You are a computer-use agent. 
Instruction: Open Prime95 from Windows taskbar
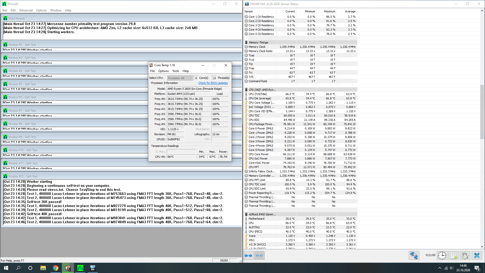[80, 268]
